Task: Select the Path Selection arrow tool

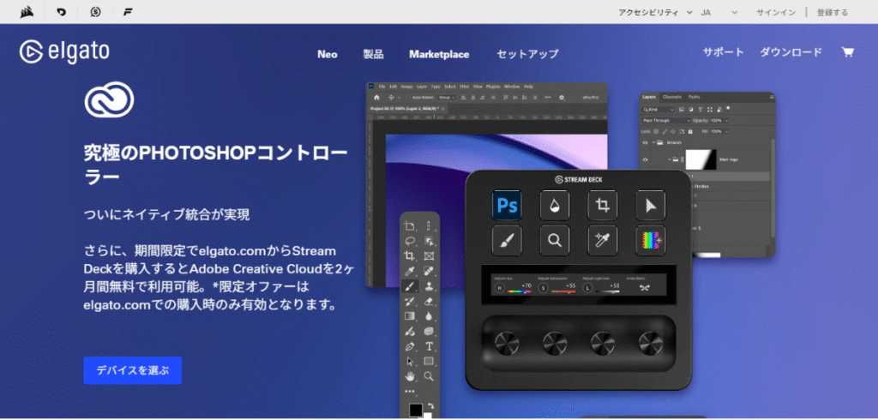Action: [x=410, y=361]
